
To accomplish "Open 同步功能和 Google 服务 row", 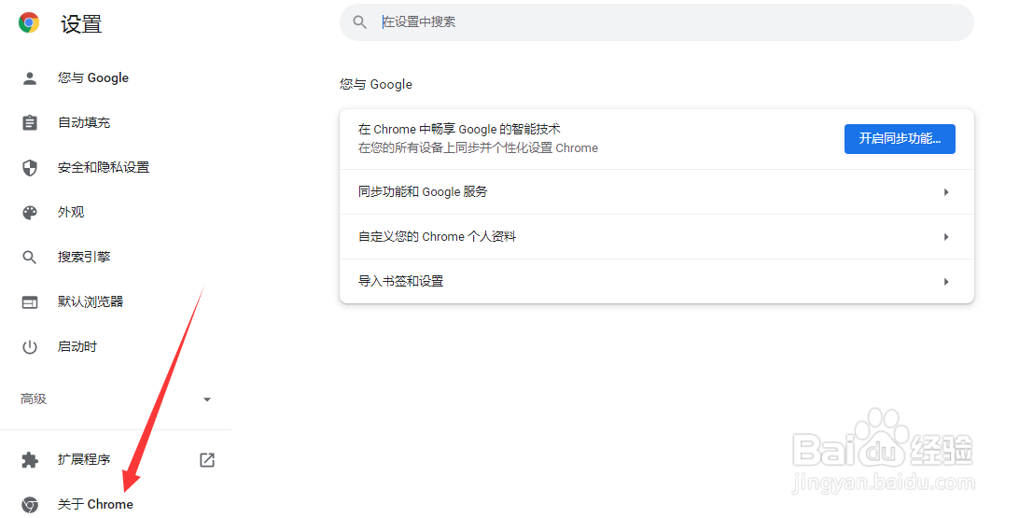I will [x=656, y=191].
